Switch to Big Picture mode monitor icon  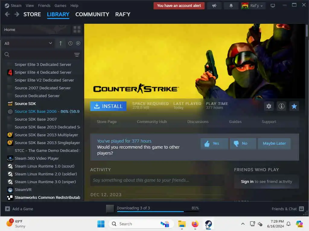(272, 6)
